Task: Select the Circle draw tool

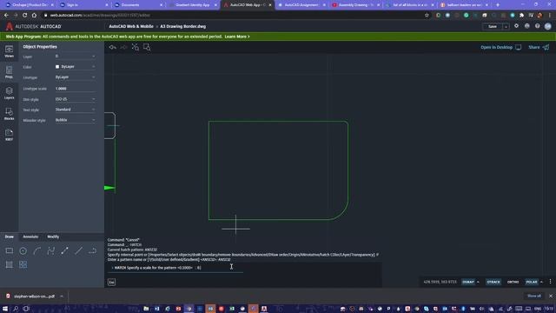Action: (x=23, y=251)
